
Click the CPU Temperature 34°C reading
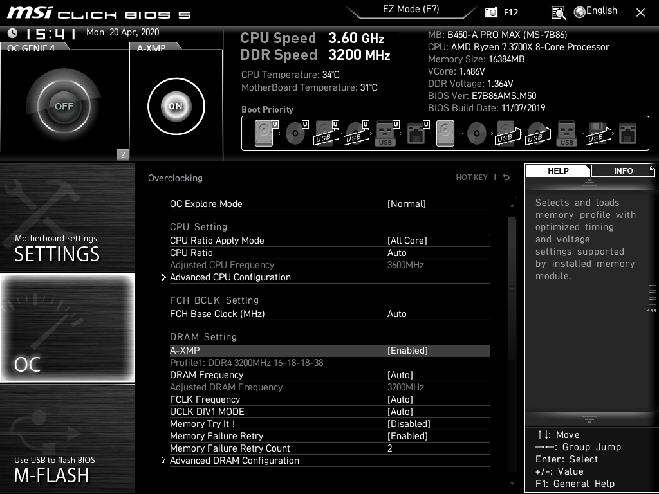[290, 75]
